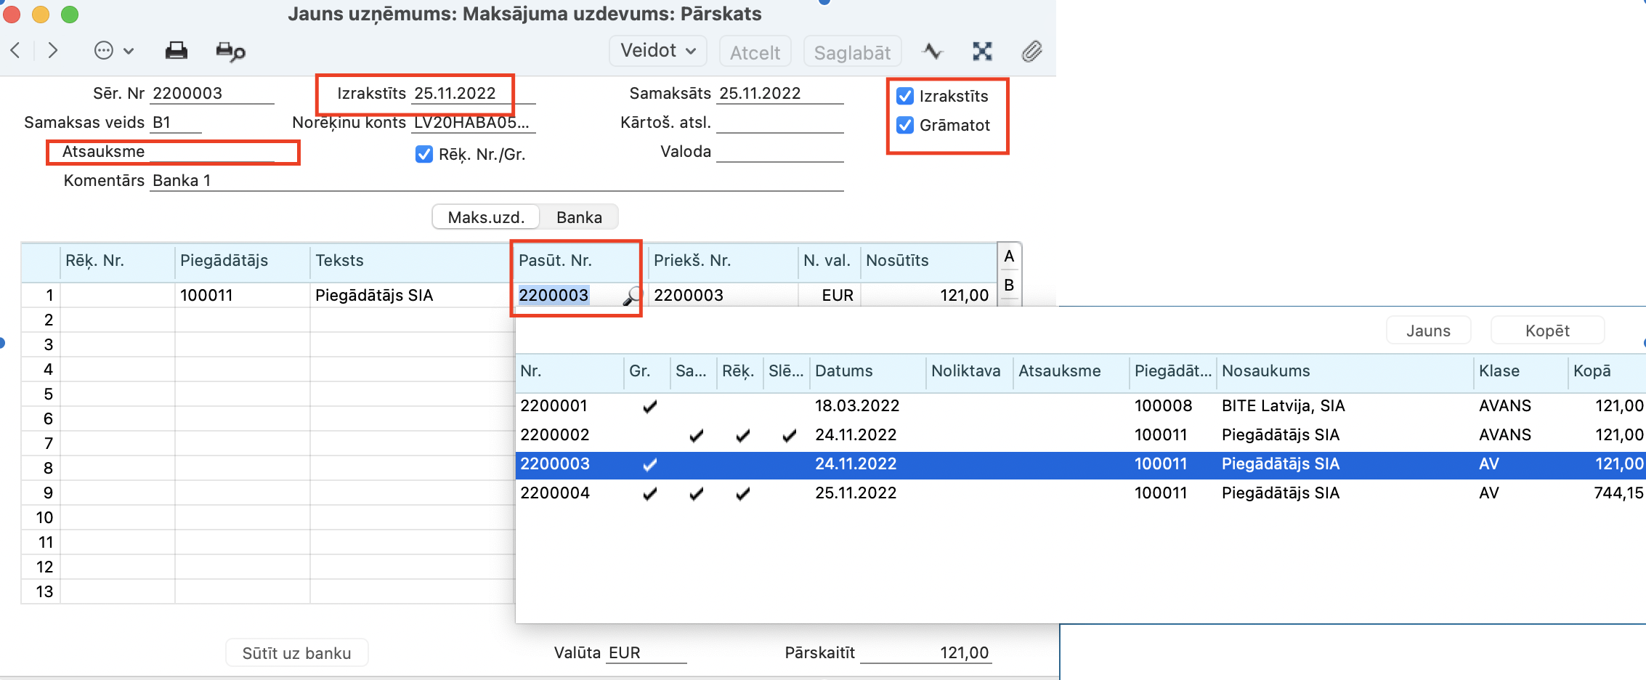1646x680 pixels.
Task: Open print preview with the magnifier printer icon
Action: click(230, 52)
